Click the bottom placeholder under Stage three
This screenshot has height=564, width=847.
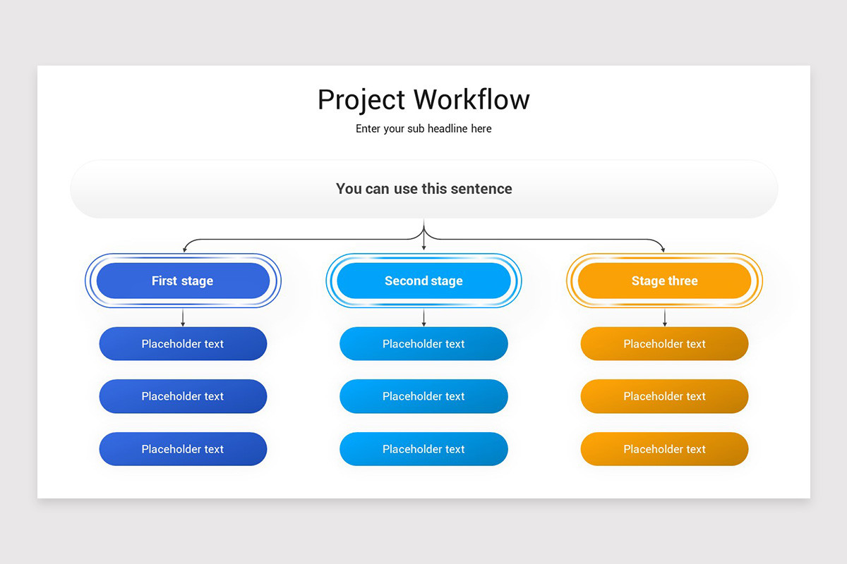(664, 449)
